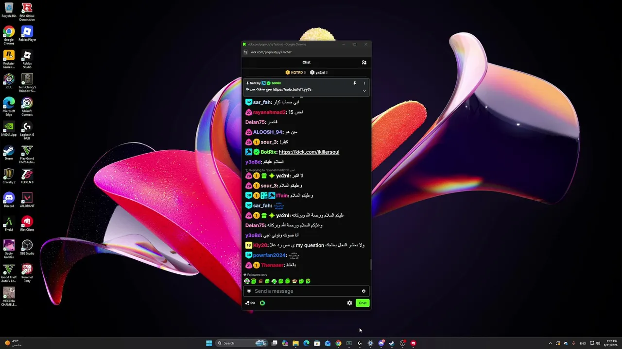The image size is (622, 349).
Task: Select KQTRD top gifter badge
Action: tap(295, 73)
